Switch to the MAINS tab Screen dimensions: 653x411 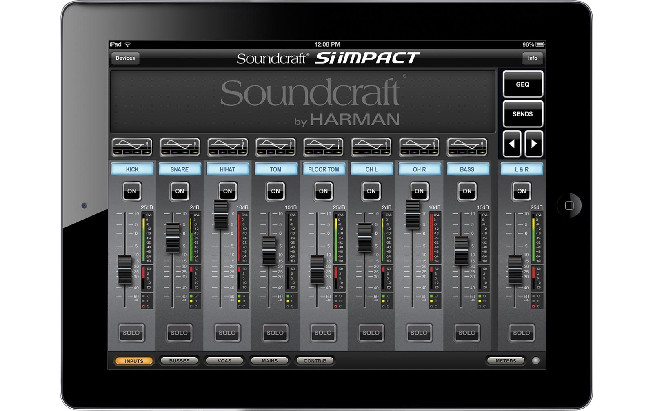[x=270, y=361]
